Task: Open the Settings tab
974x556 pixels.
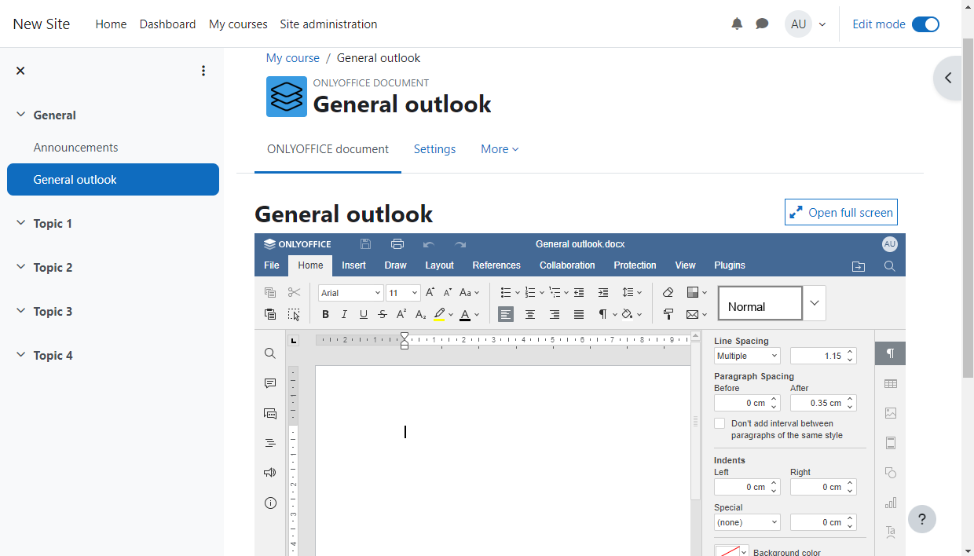Action: click(434, 149)
